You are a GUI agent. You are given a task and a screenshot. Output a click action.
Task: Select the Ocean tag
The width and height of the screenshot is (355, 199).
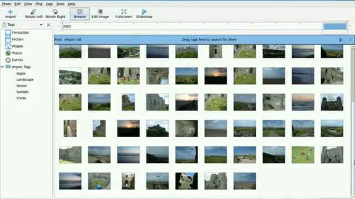click(x=22, y=86)
